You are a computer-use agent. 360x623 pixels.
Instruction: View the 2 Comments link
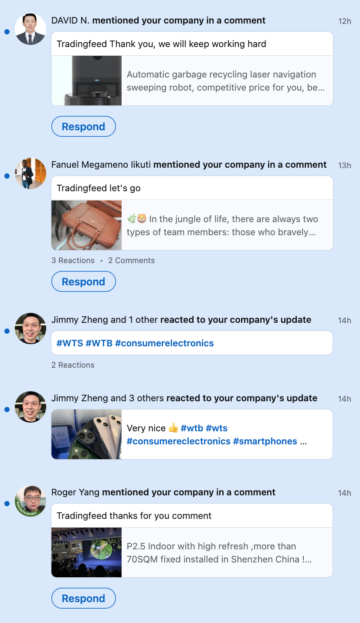click(131, 261)
